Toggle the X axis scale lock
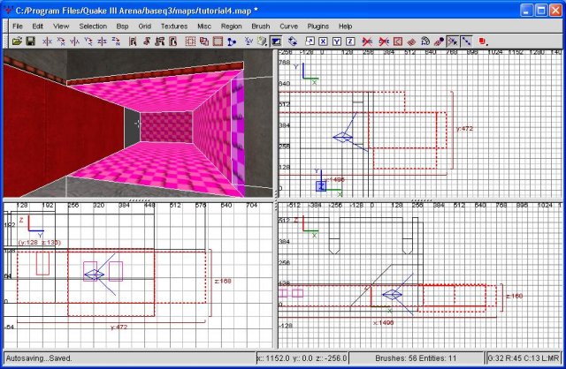This screenshot has height=369, width=566. (x=323, y=41)
